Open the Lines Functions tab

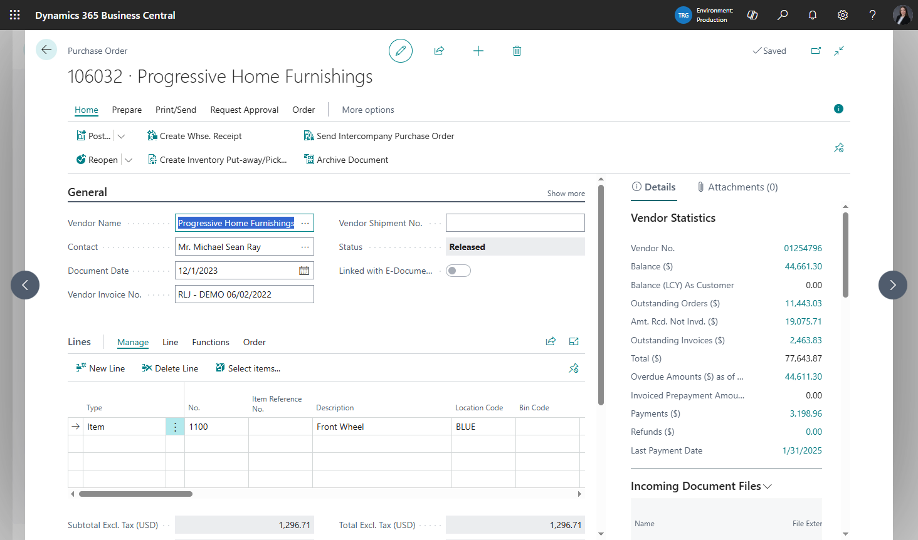tap(211, 342)
